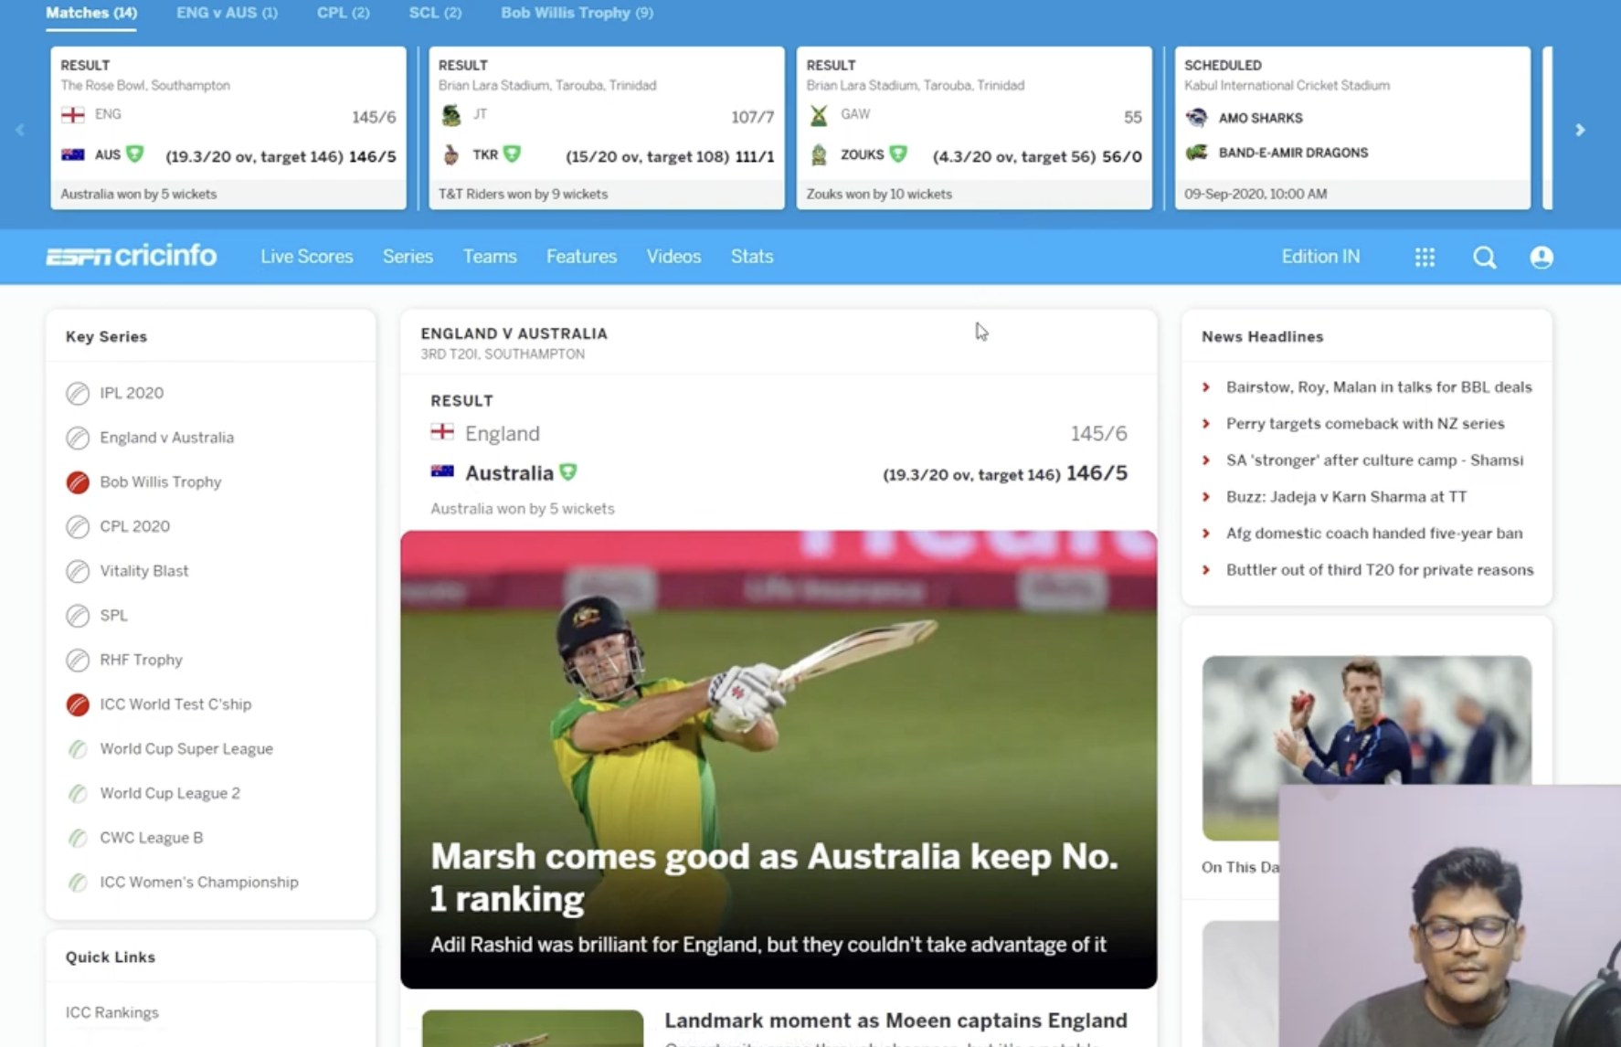Viewport: 1621px width, 1047px height.
Task: Open Amo Sharks scheduled match card
Action: pyautogui.click(x=1351, y=128)
